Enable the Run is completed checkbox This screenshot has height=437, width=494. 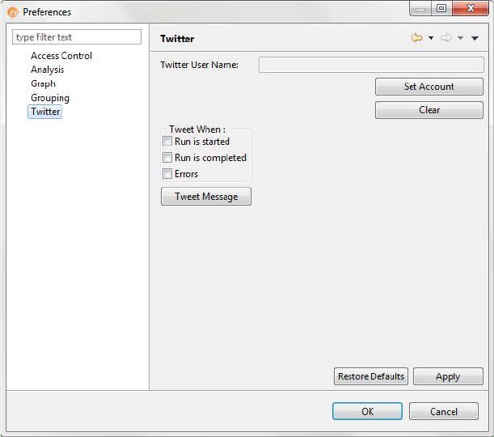[167, 157]
